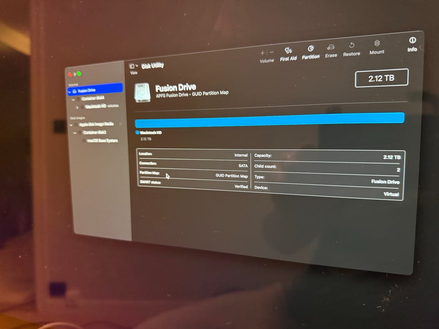Choose the Restore toolbar icon

pos(352,45)
